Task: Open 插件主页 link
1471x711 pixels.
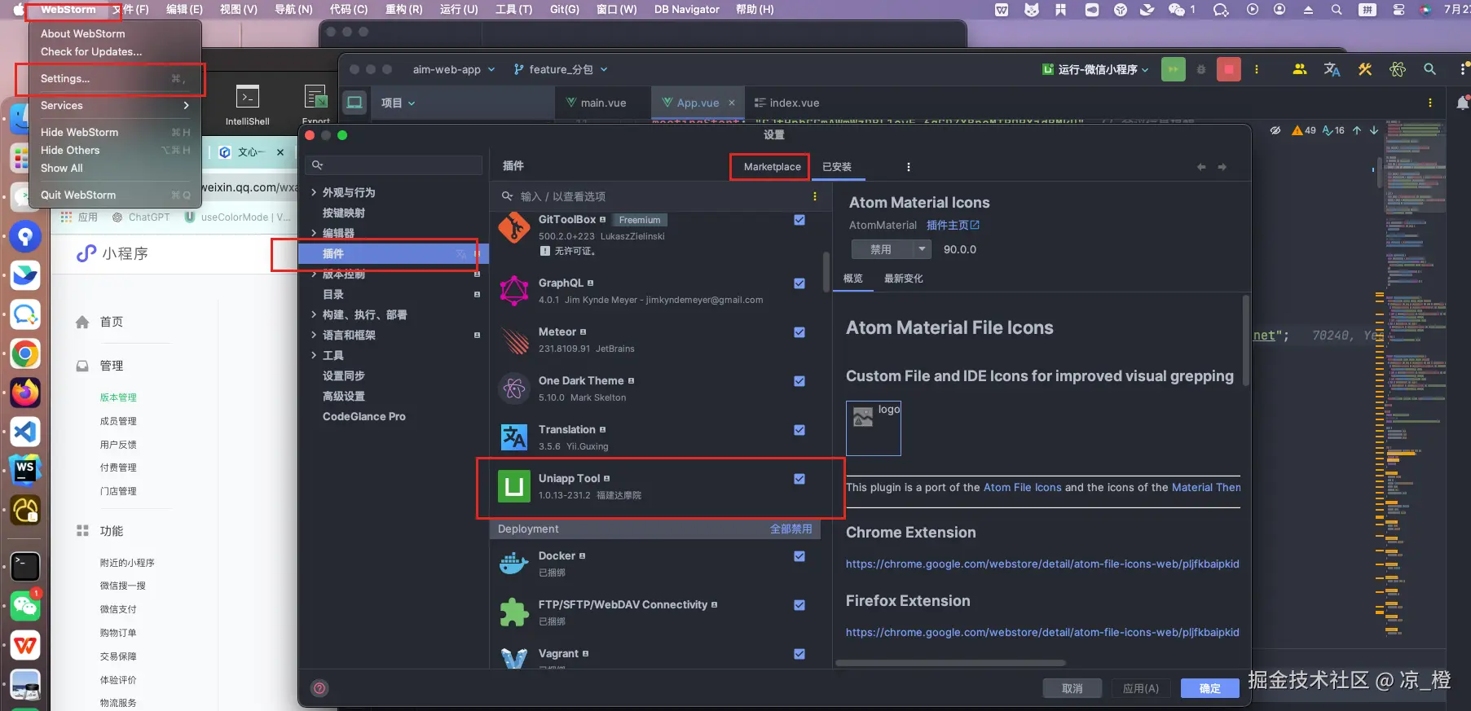Action: [x=953, y=225]
